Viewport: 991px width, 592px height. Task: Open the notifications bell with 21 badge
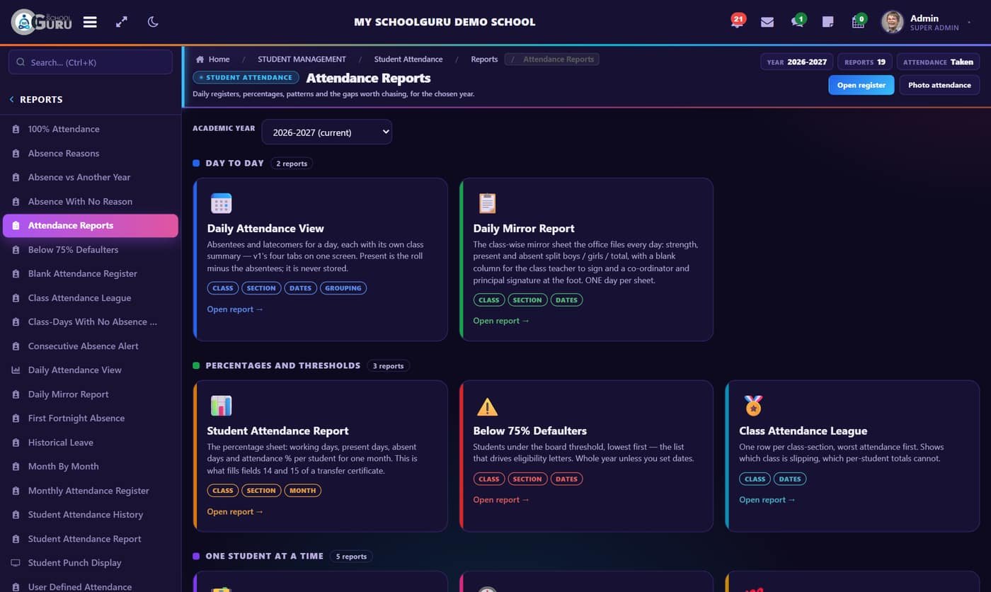pos(737,21)
